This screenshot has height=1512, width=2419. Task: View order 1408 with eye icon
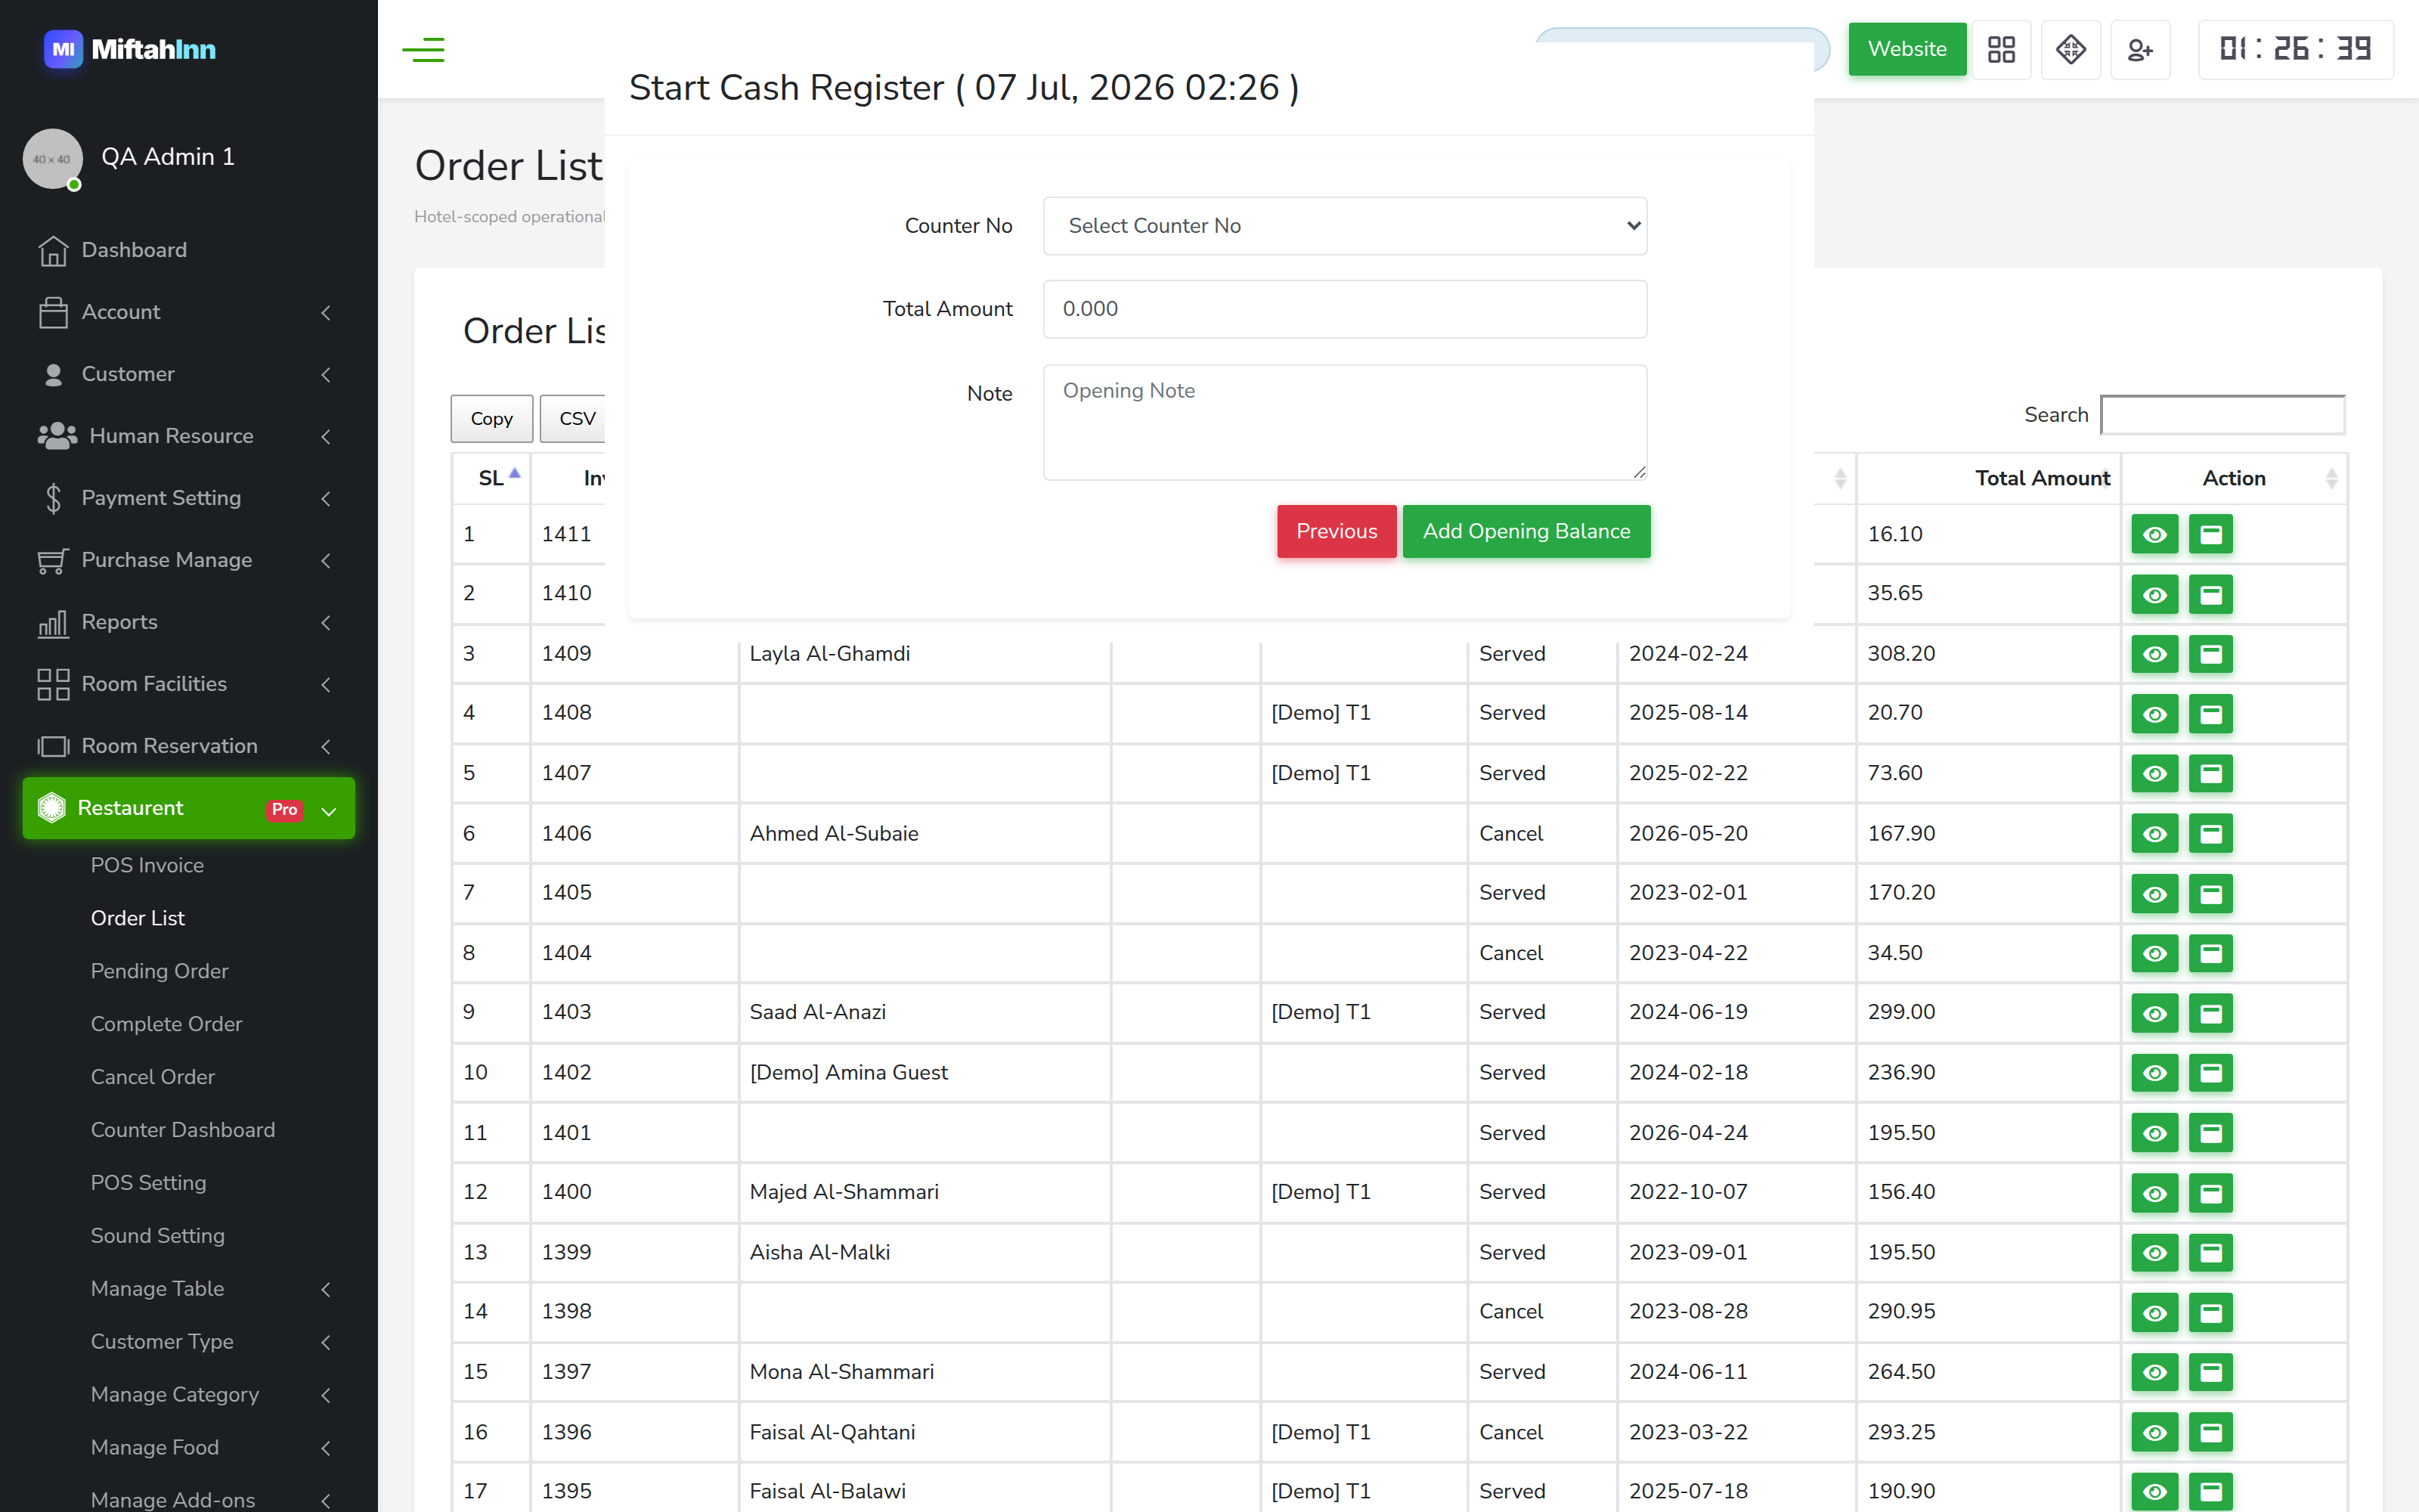(x=2154, y=714)
